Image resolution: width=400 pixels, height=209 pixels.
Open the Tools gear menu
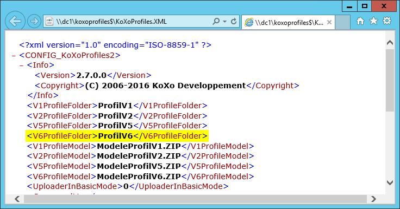click(x=387, y=21)
